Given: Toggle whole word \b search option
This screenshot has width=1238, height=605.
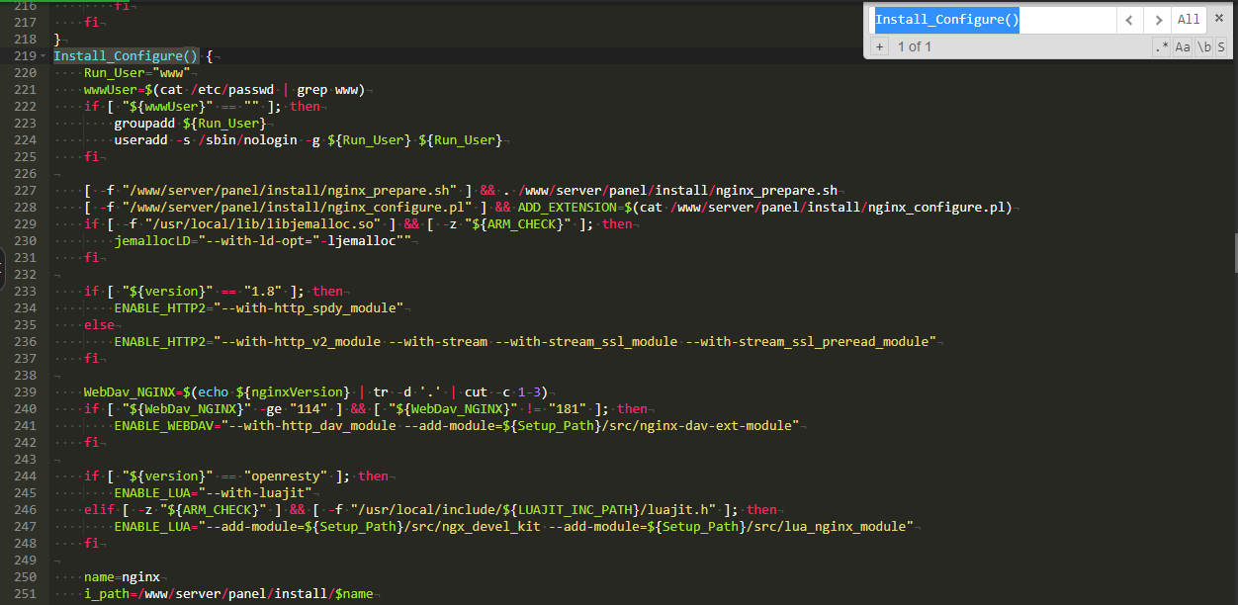Looking at the screenshot, I should pos(1203,46).
